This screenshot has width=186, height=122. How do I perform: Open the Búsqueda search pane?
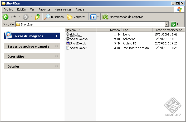[x=54, y=17]
